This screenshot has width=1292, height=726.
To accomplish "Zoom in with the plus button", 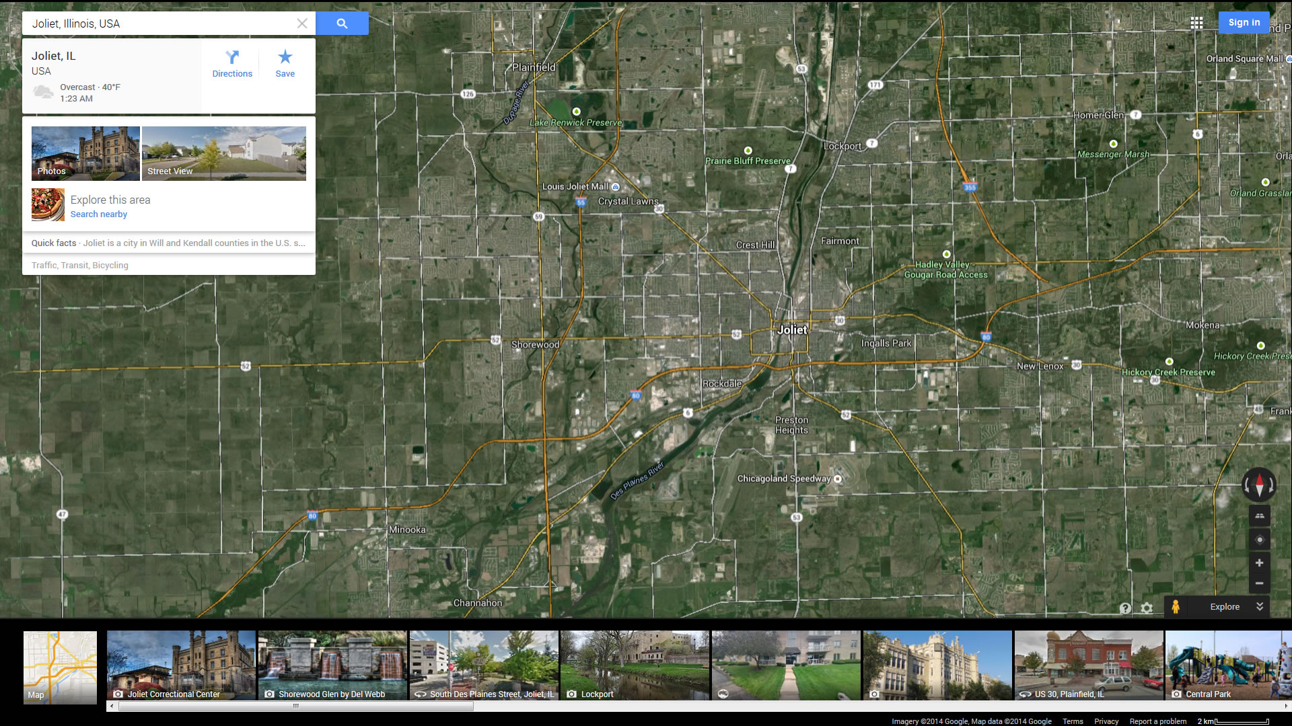I will tap(1259, 563).
